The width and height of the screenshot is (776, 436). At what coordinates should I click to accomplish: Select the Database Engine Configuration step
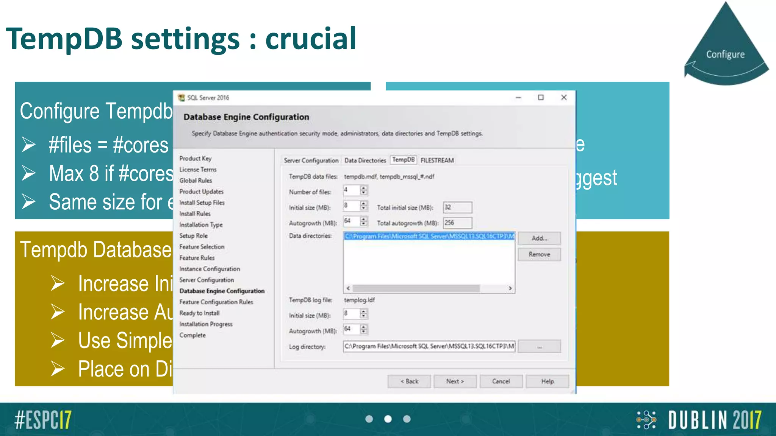point(222,291)
